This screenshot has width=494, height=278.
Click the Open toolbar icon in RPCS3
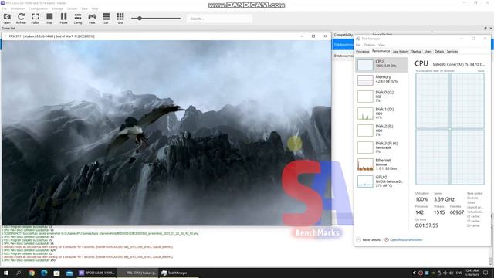coord(7,19)
